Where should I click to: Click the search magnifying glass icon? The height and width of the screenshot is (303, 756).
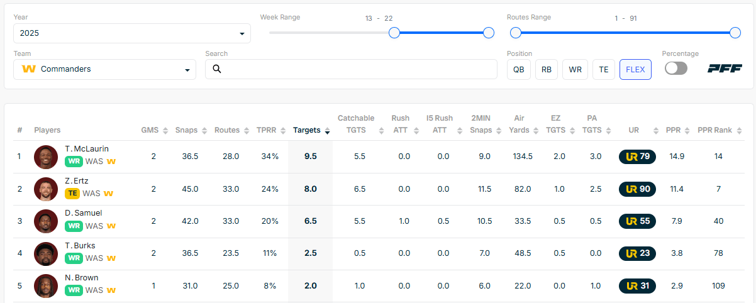(x=217, y=69)
